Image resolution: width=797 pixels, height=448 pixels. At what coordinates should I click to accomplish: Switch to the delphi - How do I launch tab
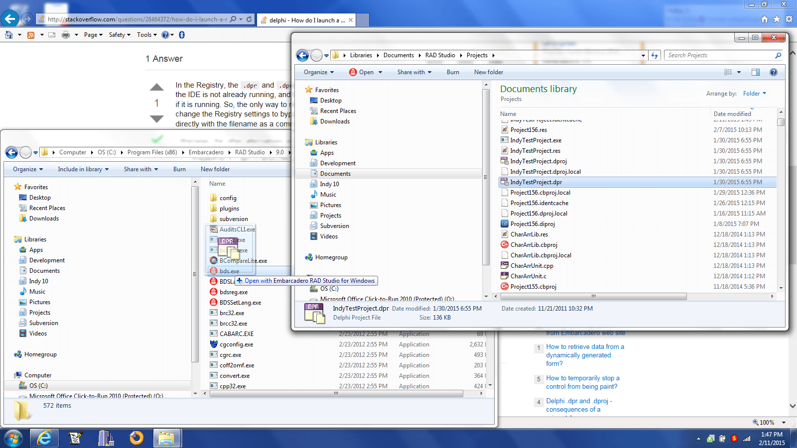pyautogui.click(x=307, y=20)
